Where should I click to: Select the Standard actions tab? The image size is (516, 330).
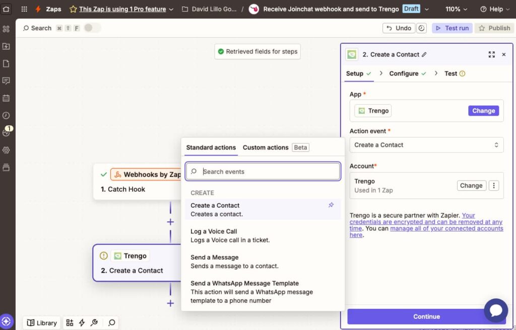coord(211,147)
